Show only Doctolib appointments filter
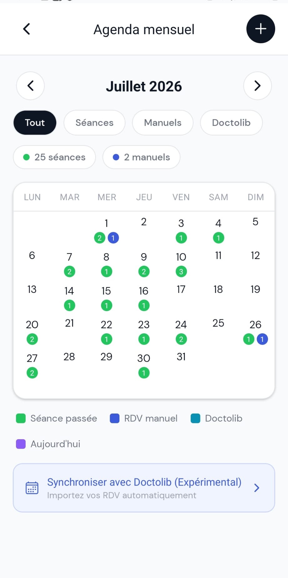This screenshot has height=578, width=288. pyautogui.click(x=231, y=122)
